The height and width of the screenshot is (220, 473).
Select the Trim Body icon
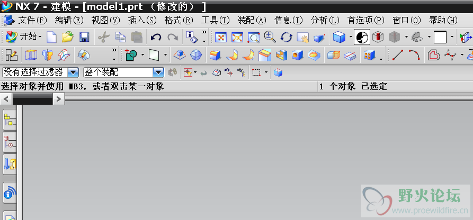click(x=334, y=55)
